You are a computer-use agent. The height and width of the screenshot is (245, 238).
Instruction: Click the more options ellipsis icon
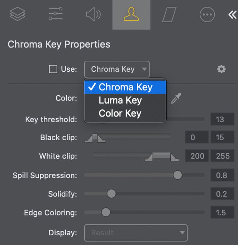pyautogui.click(x=207, y=14)
